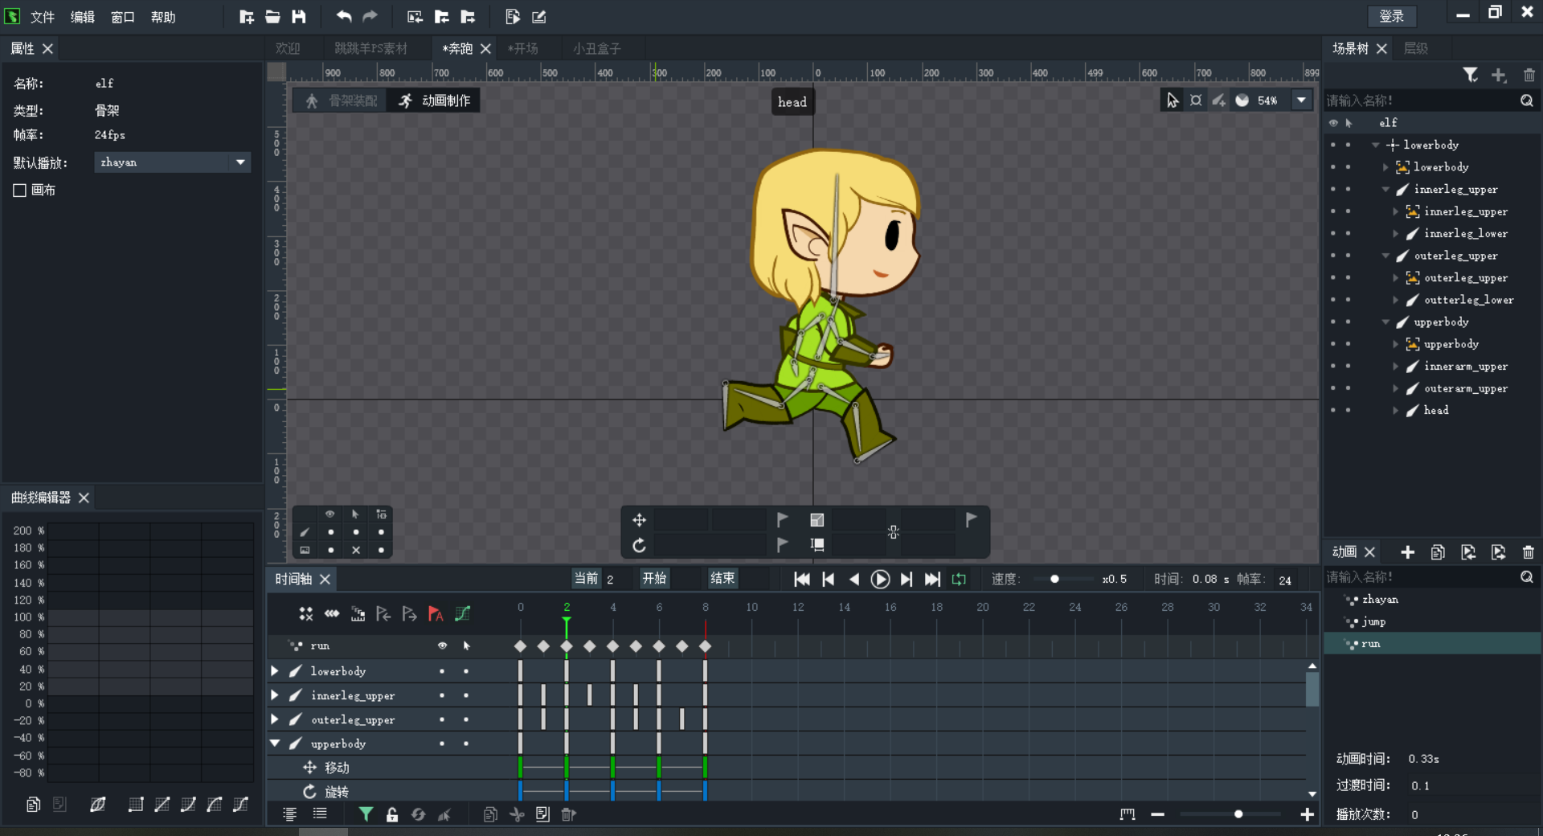The height and width of the screenshot is (836, 1543).
Task: Click the filter funnel in scene tree
Action: (x=1470, y=75)
